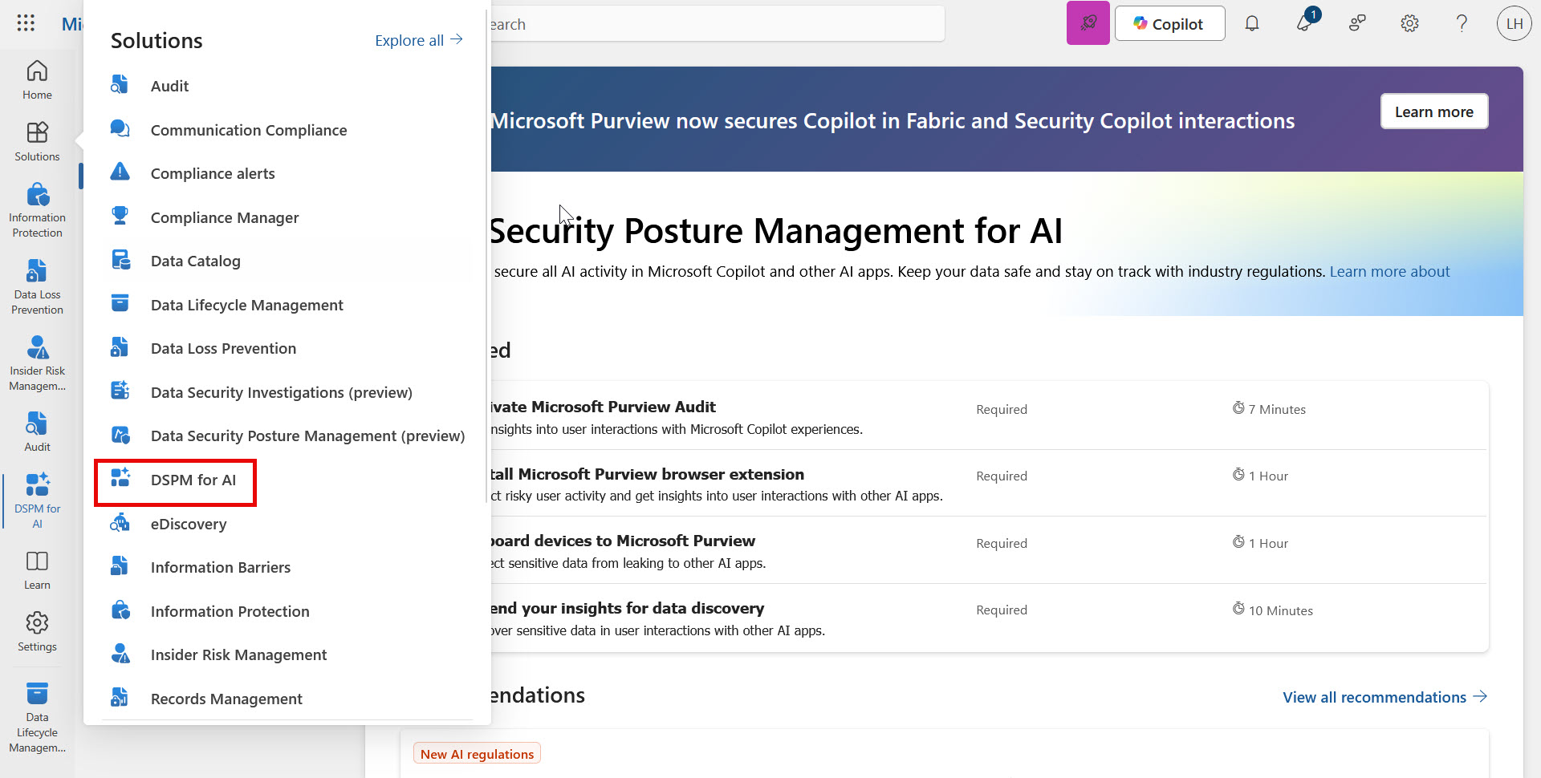Open Insider Risk Management in left rail
The image size is (1541, 778).
(37, 364)
